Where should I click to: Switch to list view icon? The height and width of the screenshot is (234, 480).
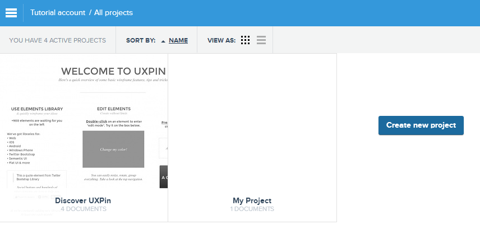pyautogui.click(x=261, y=40)
